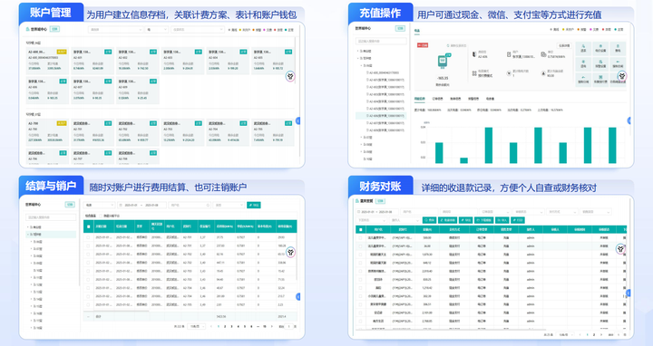Click the top-left action tile in 充值操作 button grid
This screenshot has width=653, height=346.
pos(583,48)
